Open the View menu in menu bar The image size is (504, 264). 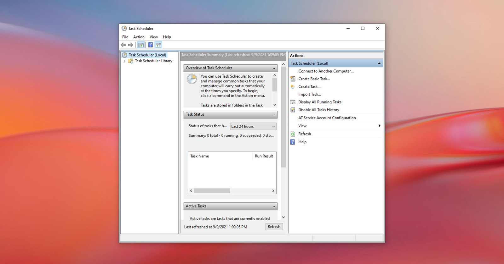pos(153,37)
